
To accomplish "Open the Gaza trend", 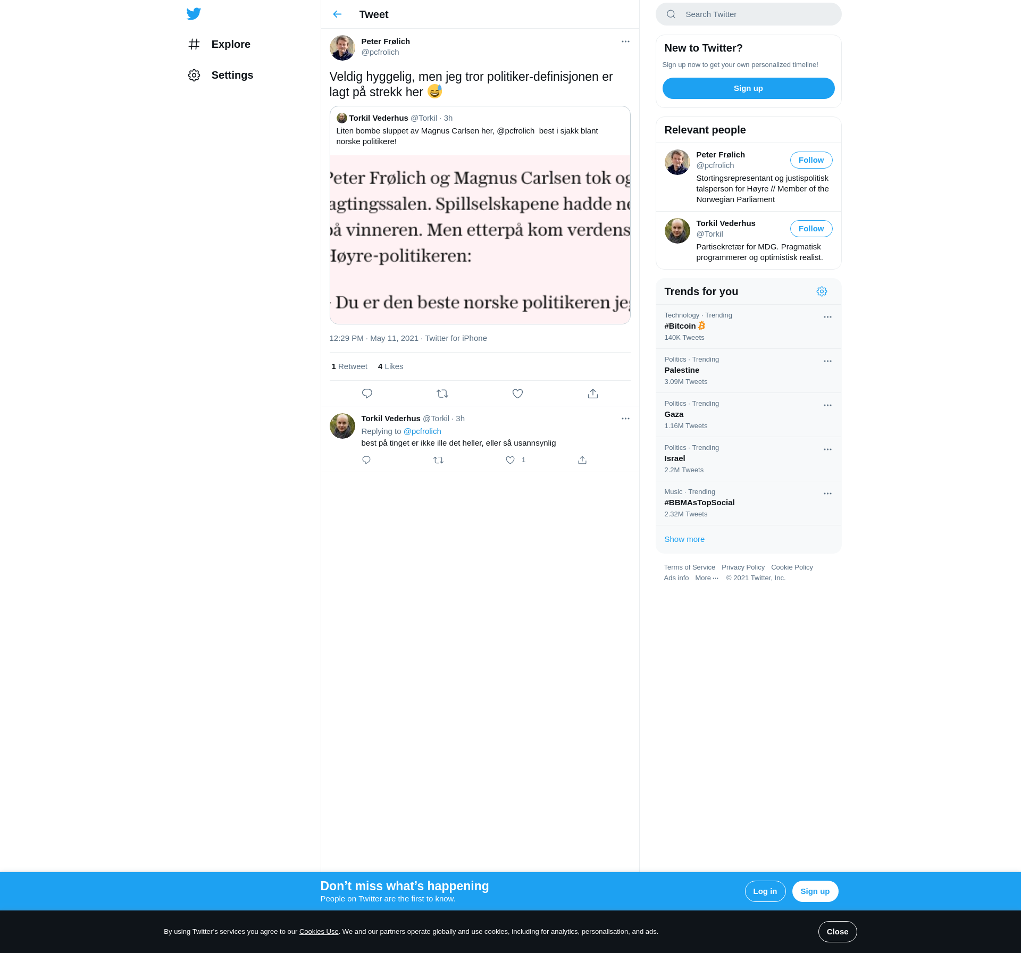I will (749, 415).
